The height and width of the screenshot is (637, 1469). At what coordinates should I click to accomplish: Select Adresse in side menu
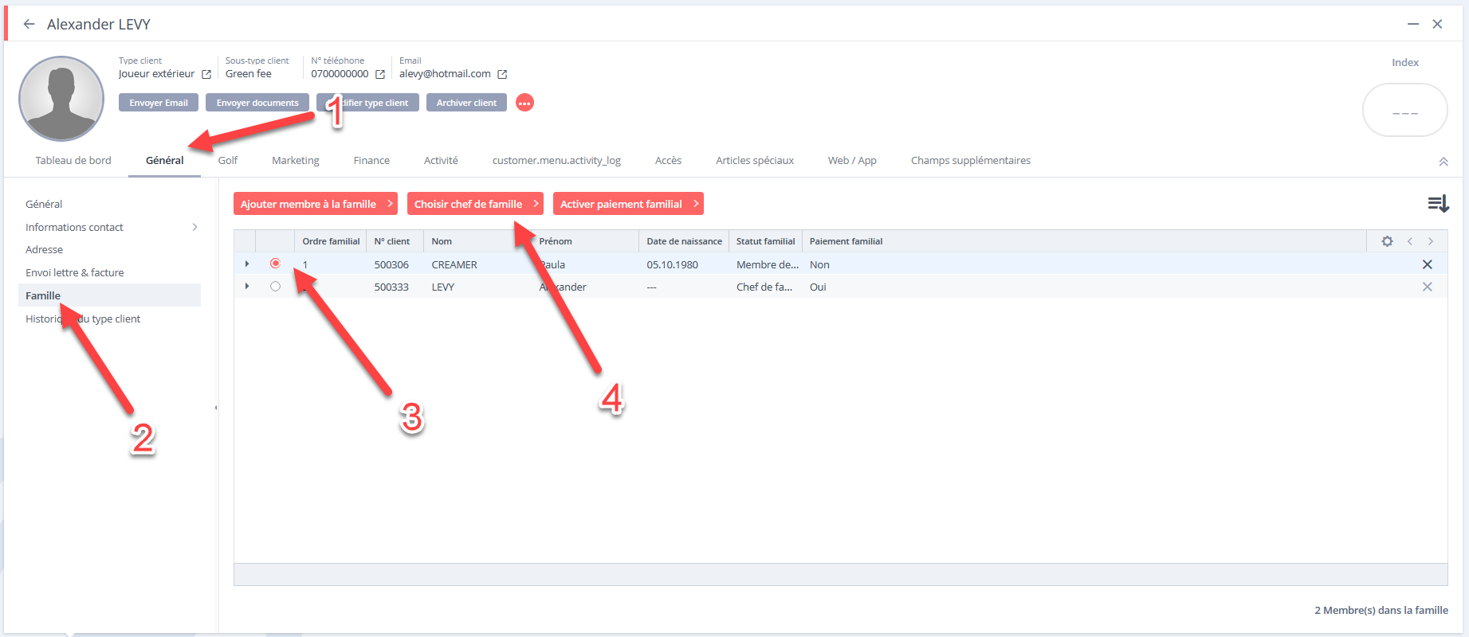click(x=44, y=249)
